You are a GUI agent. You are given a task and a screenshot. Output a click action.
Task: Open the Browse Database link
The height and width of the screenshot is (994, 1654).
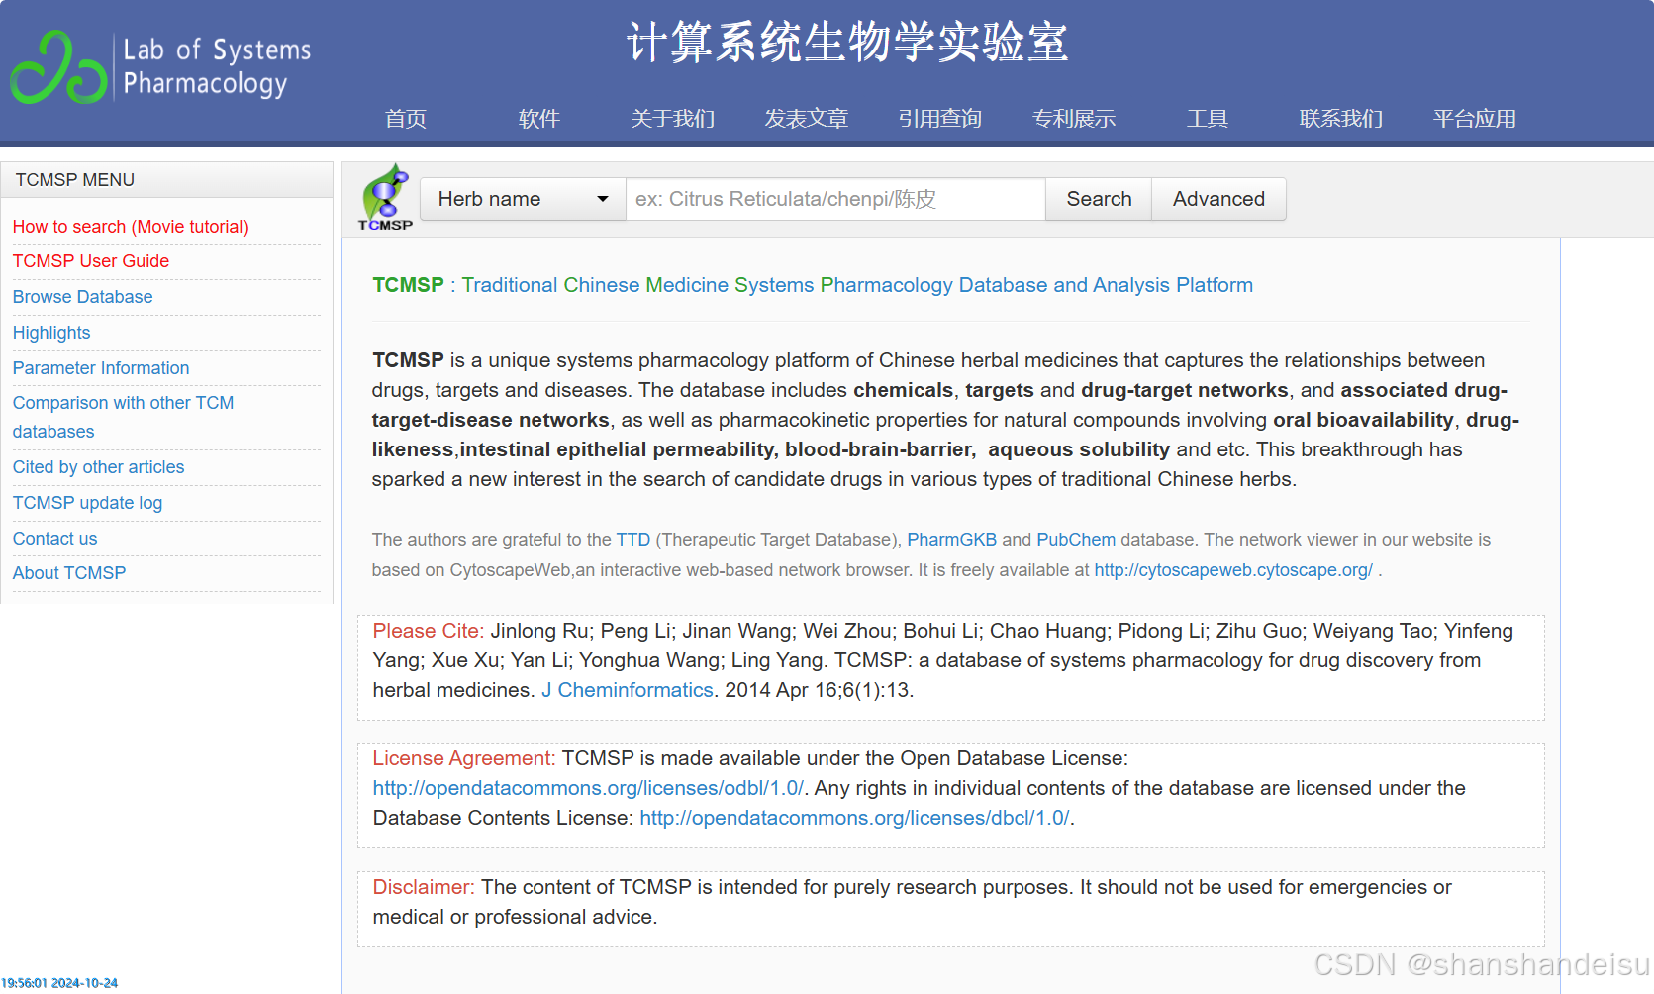click(83, 297)
